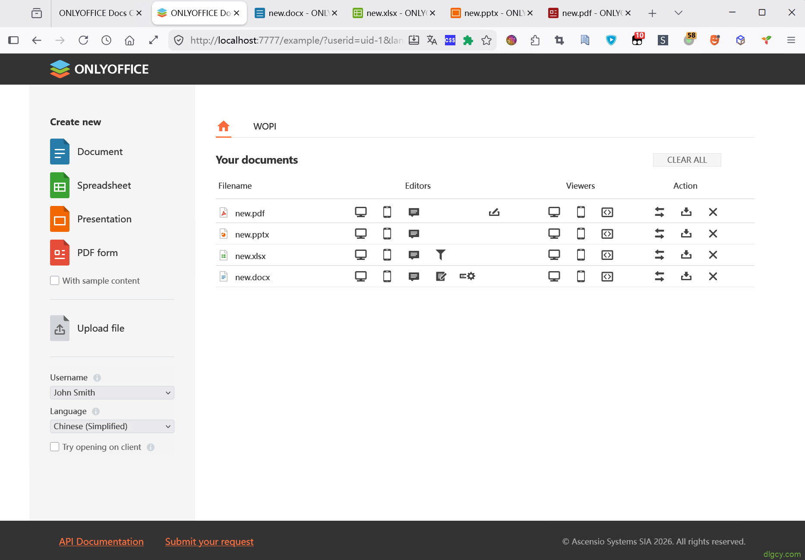This screenshot has width=805, height=560.
Task: Open new.pptx in desktop editor
Action: pos(361,234)
